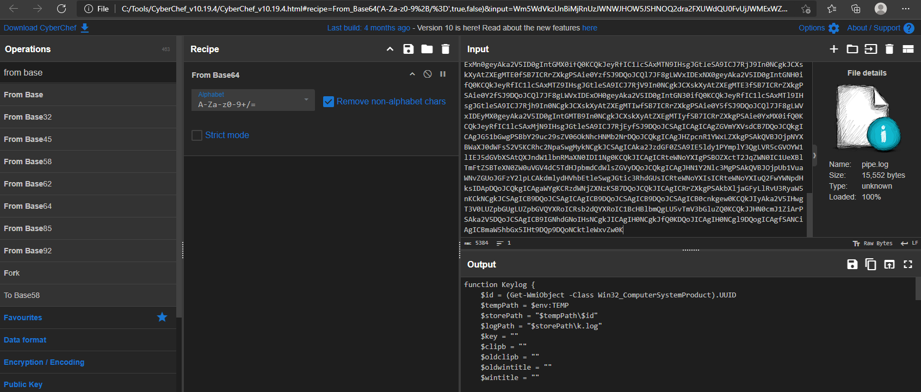Viewport: 921px width, 392px height.
Task: Open the About / Support link
Action: coord(874,28)
